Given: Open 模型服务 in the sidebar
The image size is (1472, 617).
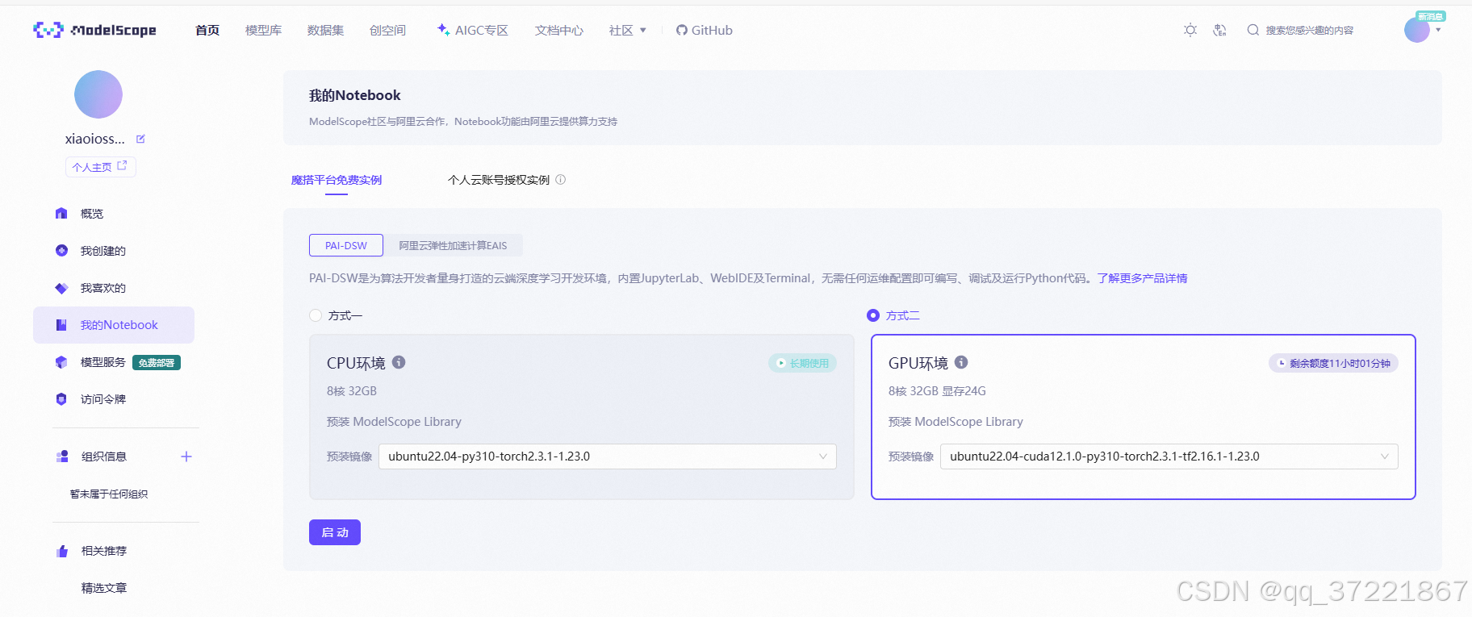Looking at the screenshot, I should [x=102, y=362].
